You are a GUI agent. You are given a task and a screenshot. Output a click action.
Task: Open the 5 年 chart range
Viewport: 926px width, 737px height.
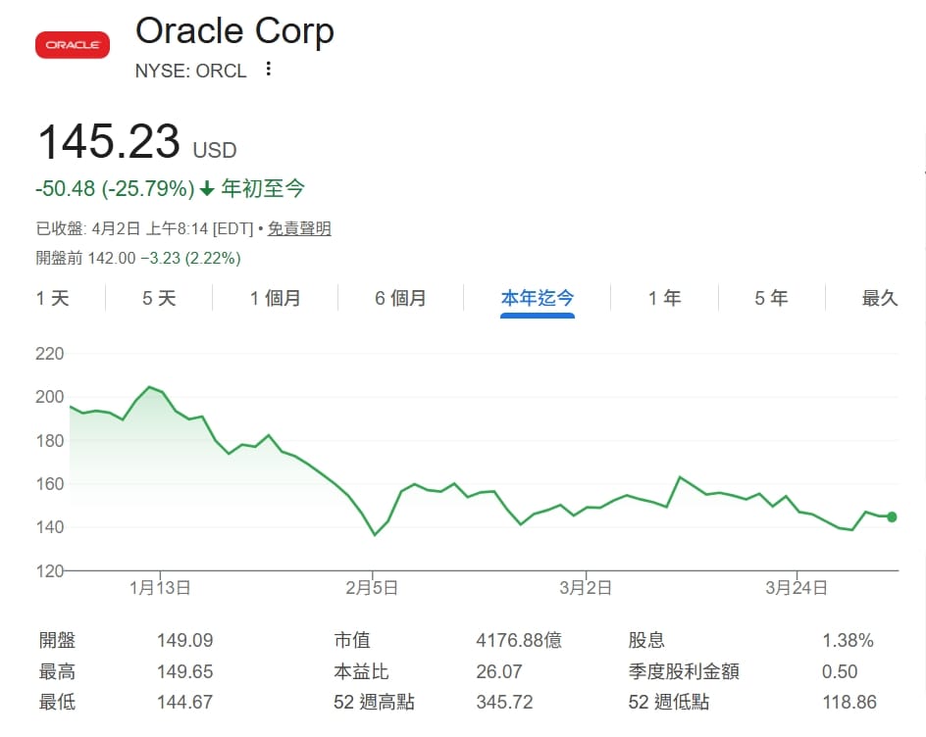point(771,298)
